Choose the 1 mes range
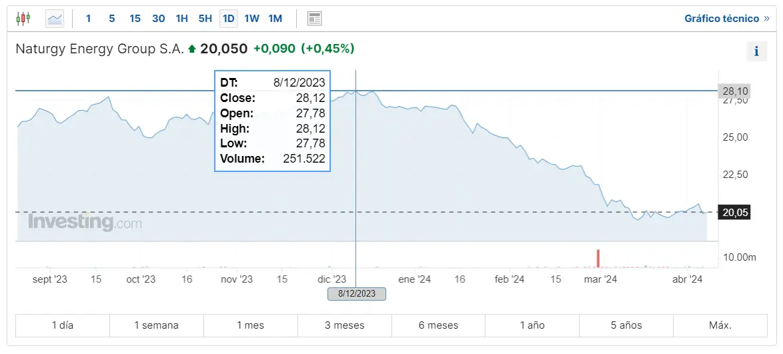 point(250,325)
